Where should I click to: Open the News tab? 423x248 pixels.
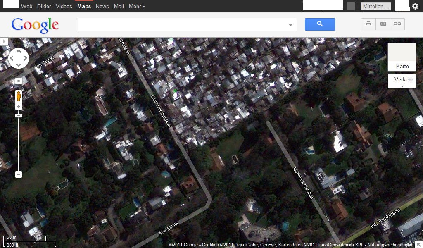102,6
